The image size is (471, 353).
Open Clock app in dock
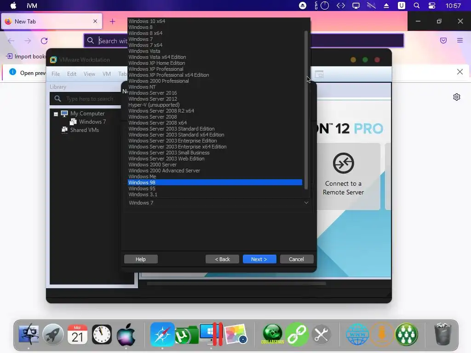(x=102, y=335)
